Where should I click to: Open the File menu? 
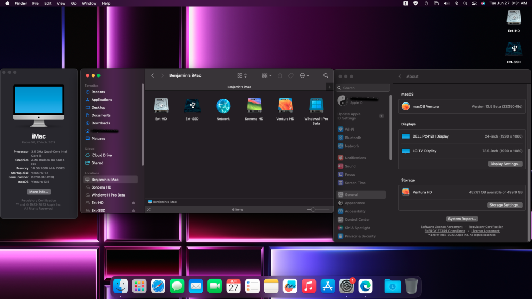click(x=35, y=3)
